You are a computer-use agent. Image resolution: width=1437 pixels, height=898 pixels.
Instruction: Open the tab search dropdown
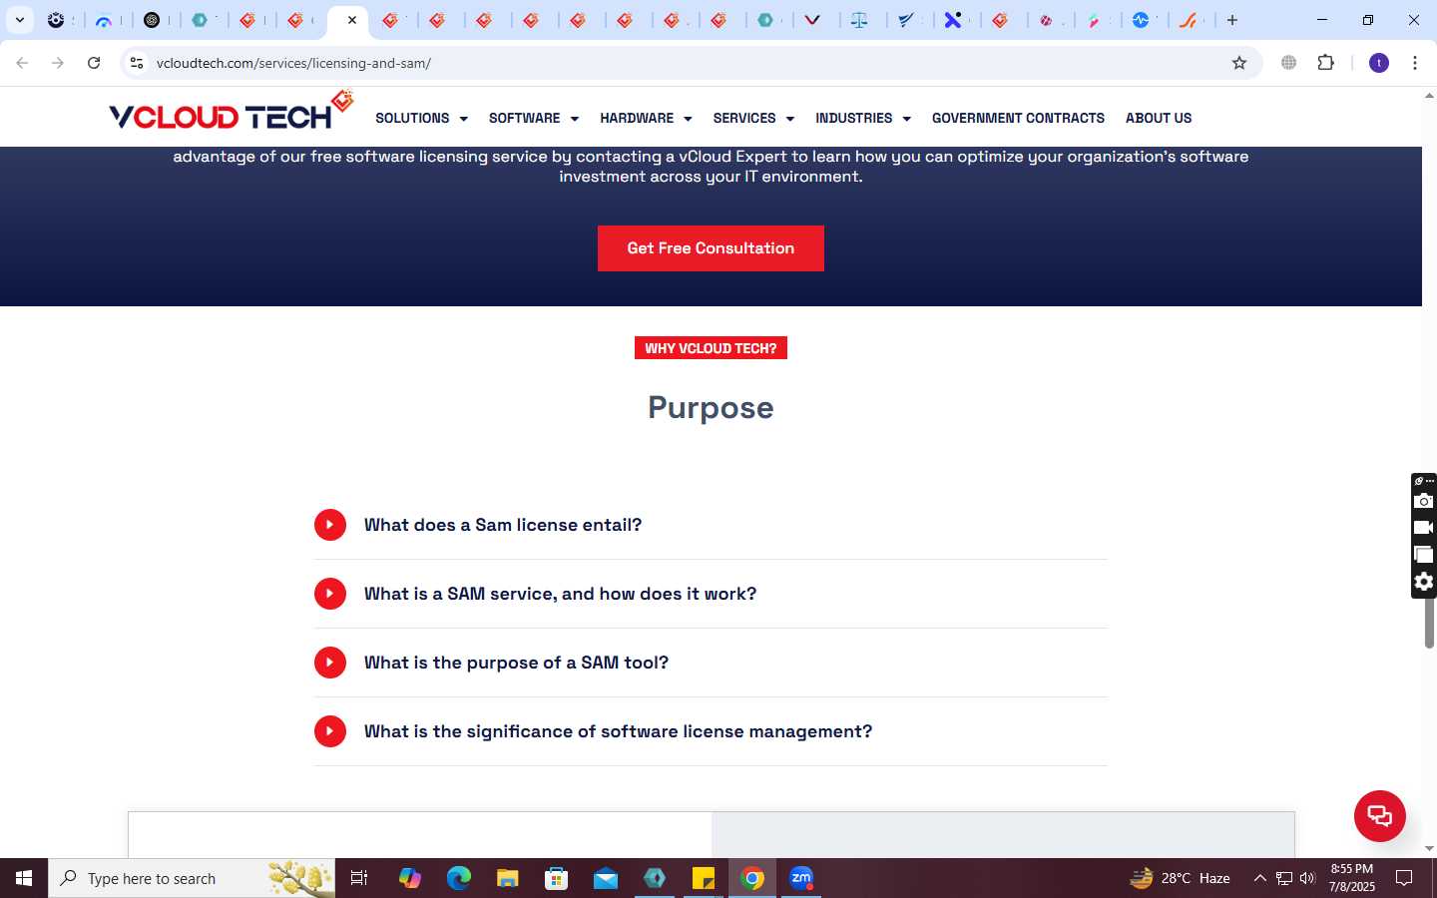[x=19, y=20]
